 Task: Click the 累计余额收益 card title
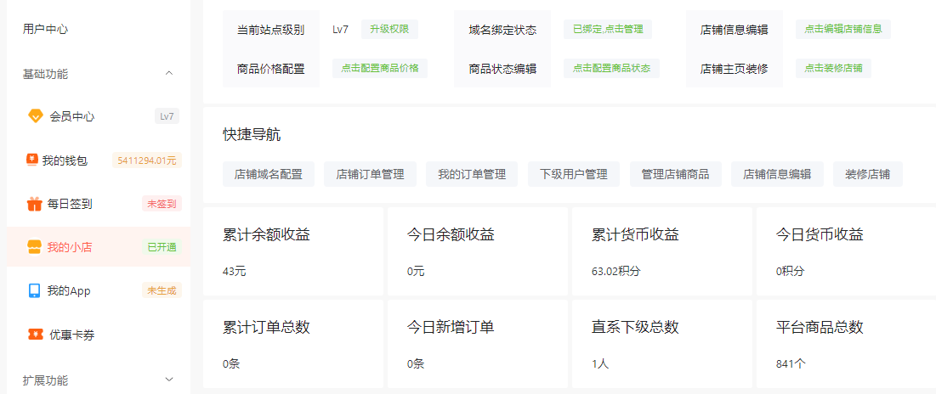coord(266,235)
